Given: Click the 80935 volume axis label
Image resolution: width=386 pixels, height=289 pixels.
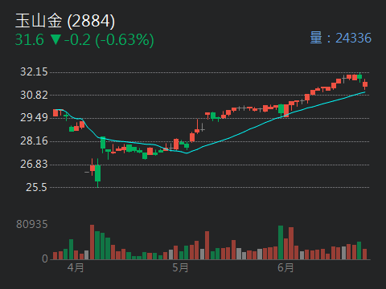Looking at the screenshot, I should [32, 224].
